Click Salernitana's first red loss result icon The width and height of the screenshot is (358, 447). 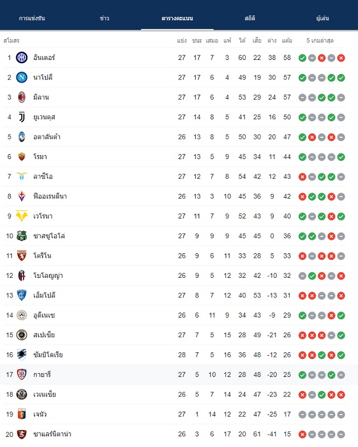(302, 435)
